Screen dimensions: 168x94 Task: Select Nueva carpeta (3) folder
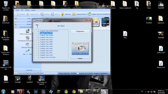(x=125, y=5)
